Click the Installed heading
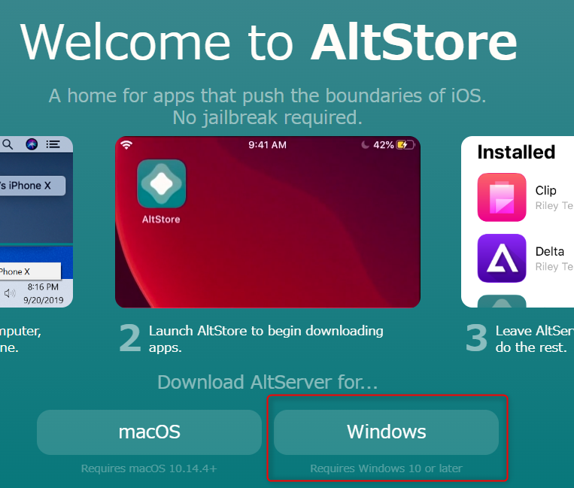This screenshot has height=488, width=574. coord(516,152)
